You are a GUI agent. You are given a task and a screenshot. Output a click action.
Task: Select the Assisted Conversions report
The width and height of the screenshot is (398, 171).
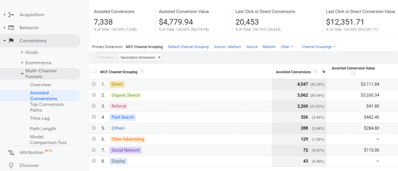(x=44, y=95)
